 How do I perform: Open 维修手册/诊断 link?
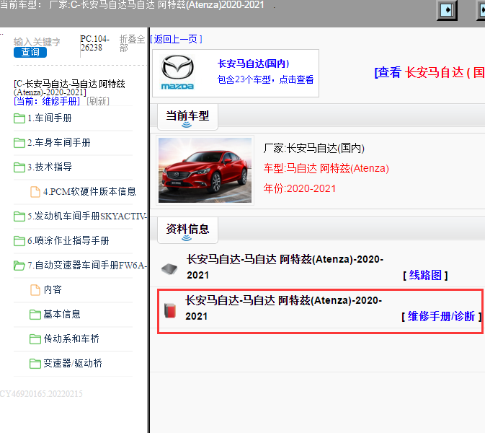click(x=441, y=316)
